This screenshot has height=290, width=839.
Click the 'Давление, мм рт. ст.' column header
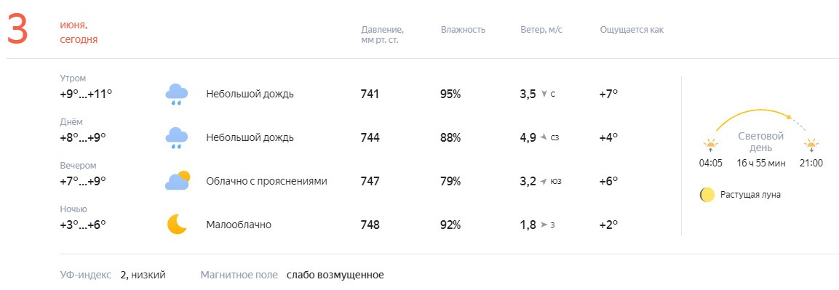tap(382, 34)
